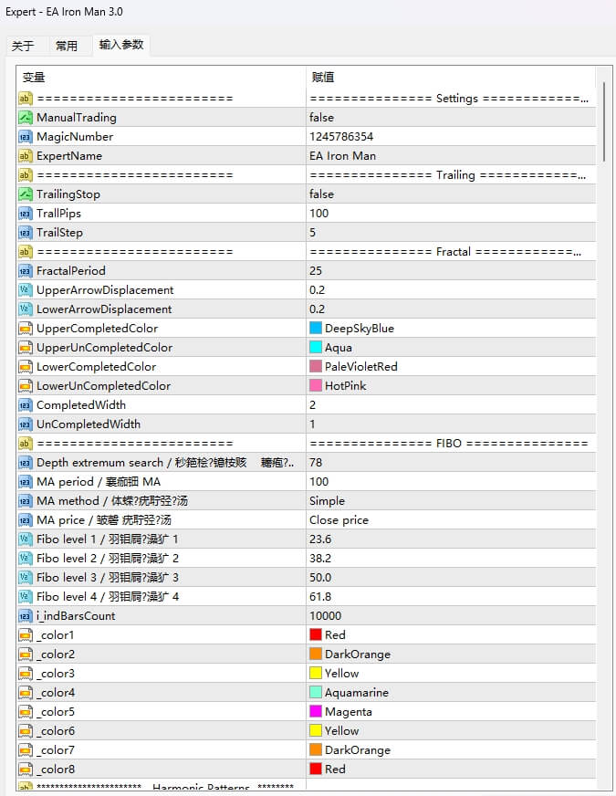Viewport: 616px width, 796px height.
Task: Click the UpperUnCompletedColor color type icon
Action: point(26,348)
